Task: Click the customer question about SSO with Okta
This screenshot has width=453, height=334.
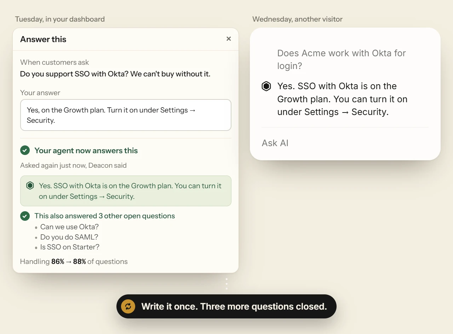Action: (115, 74)
